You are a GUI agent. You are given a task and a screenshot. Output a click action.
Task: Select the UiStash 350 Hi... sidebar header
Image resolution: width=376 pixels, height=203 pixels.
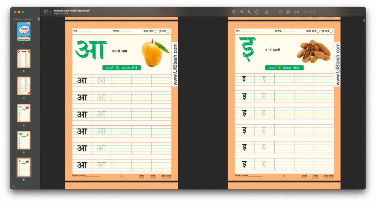point(23,19)
